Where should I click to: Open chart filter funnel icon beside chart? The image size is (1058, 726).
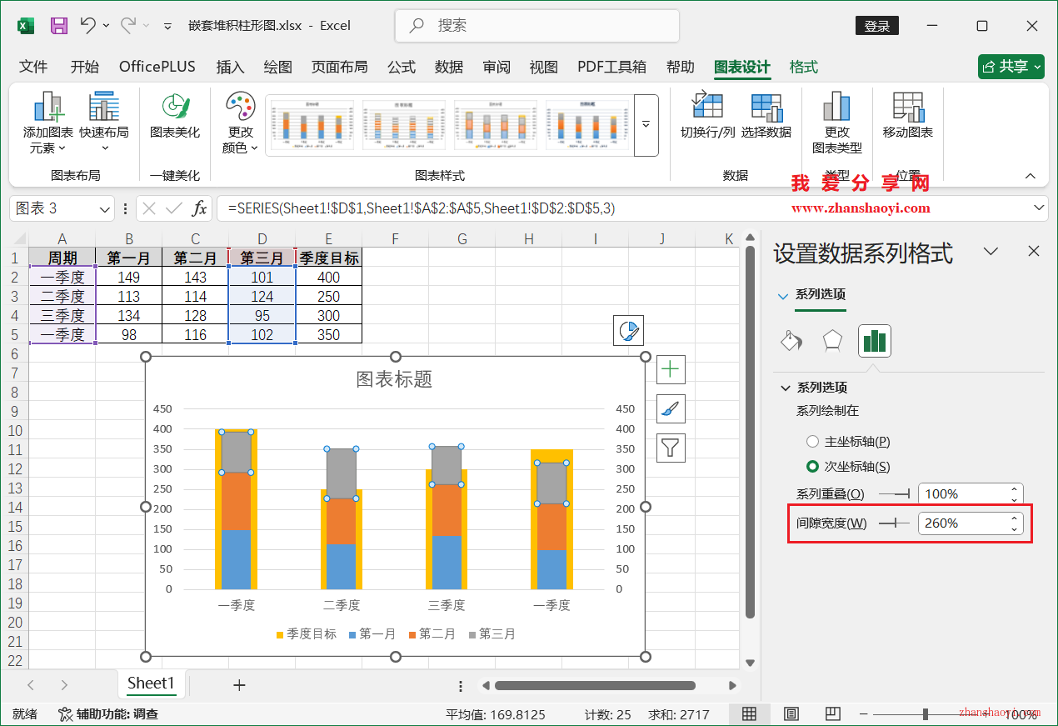click(x=670, y=448)
